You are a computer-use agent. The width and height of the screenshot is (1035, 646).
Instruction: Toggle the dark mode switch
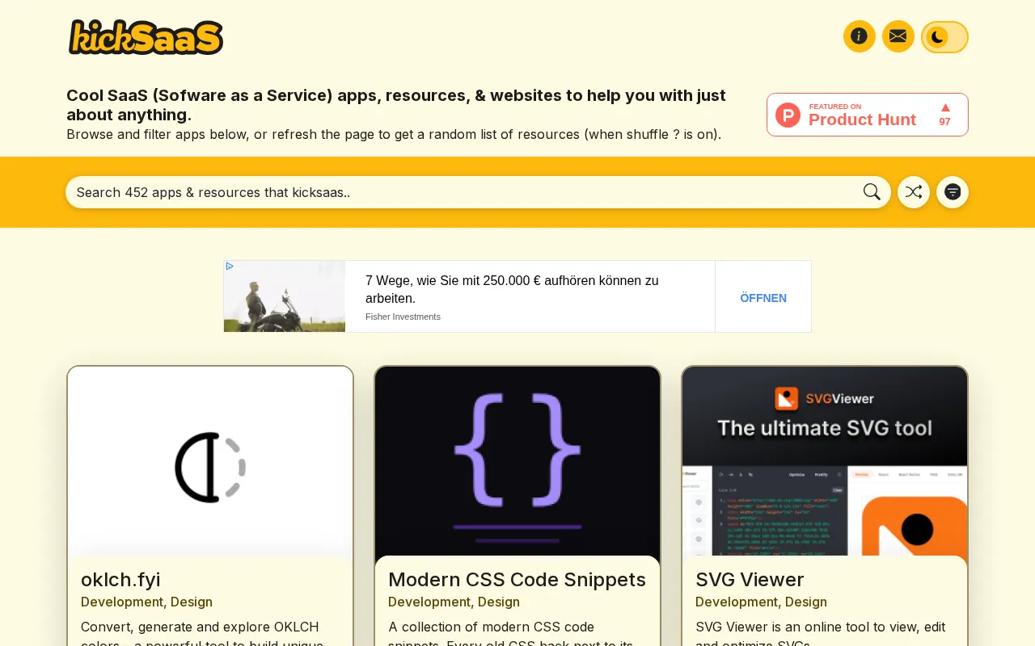944,37
